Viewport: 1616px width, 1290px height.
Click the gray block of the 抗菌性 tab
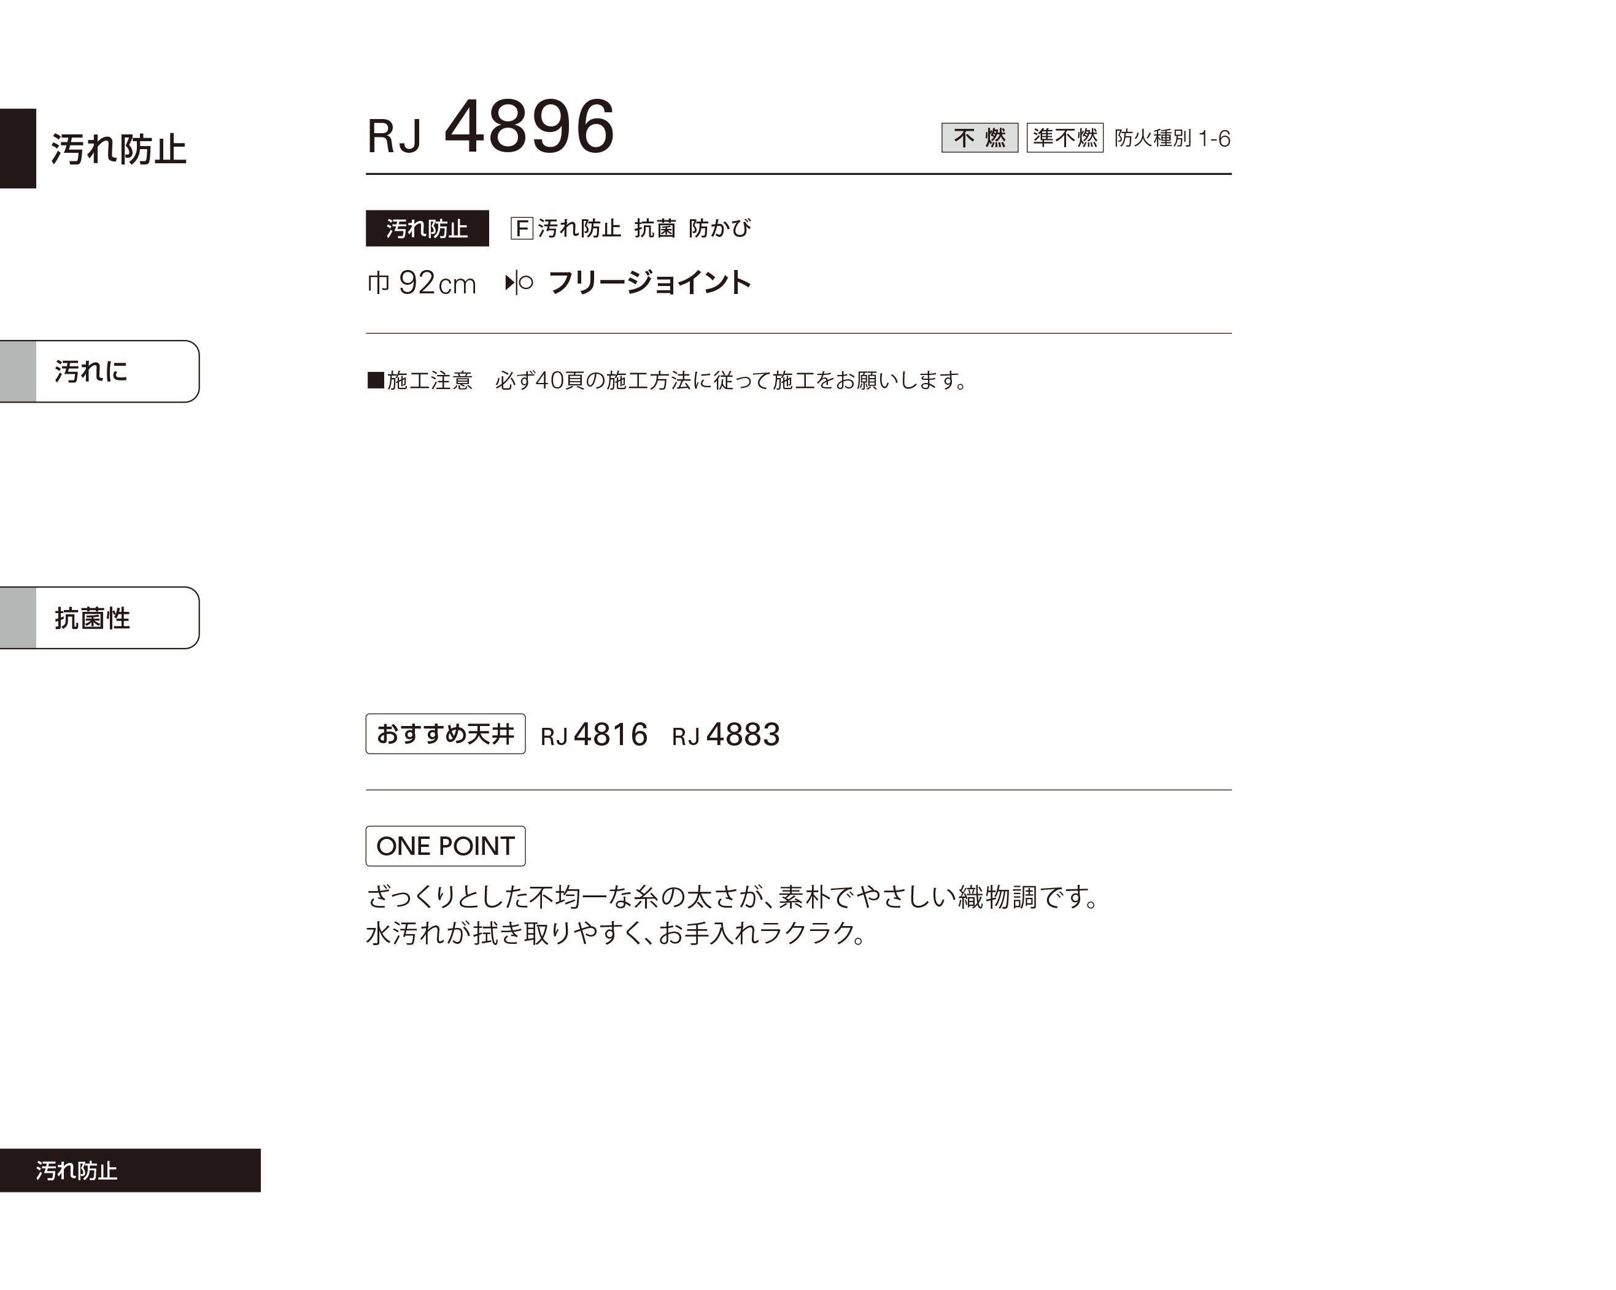[18, 617]
